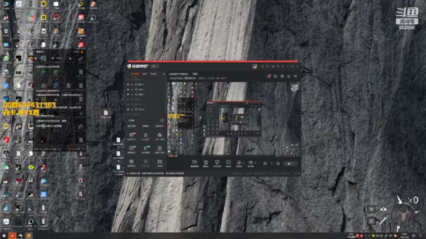Click the live preview canvas

tap(234, 119)
